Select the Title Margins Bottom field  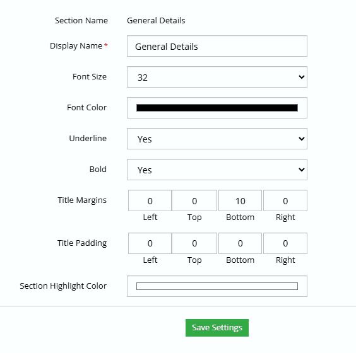240,200
